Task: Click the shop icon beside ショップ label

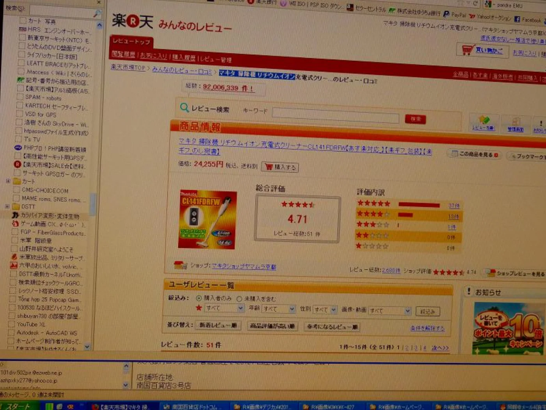Action: pos(180,265)
